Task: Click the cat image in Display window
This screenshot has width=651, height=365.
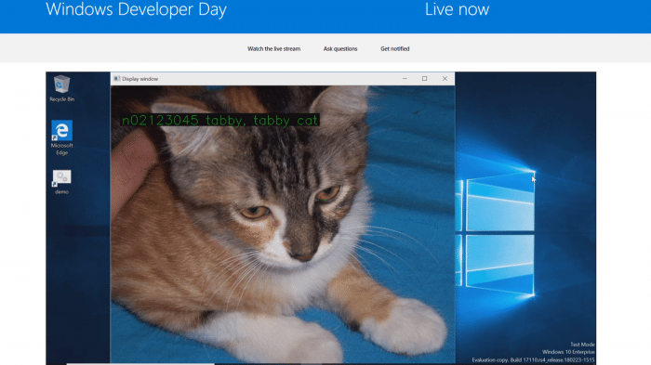Action: 283,225
